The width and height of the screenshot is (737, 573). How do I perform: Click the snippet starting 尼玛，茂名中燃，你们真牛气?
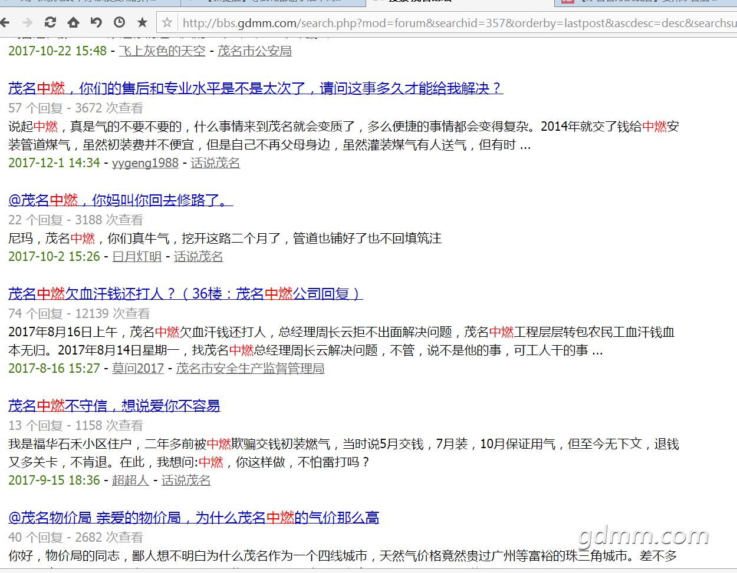pyautogui.click(x=225, y=239)
